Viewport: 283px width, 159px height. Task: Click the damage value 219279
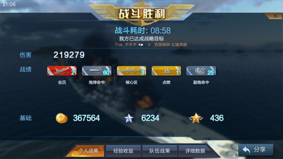pyautogui.click(x=69, y=55)
